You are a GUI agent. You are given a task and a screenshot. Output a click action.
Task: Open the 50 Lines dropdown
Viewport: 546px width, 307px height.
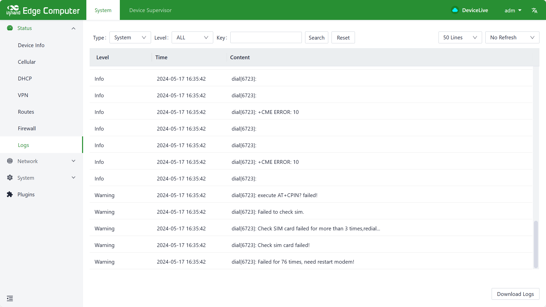[460, 38]
